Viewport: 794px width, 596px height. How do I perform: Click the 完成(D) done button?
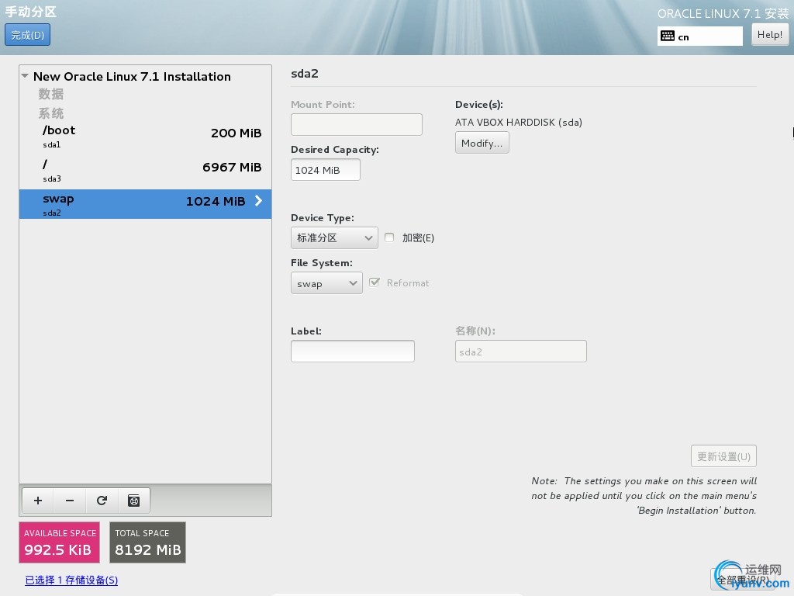point(27,35)
